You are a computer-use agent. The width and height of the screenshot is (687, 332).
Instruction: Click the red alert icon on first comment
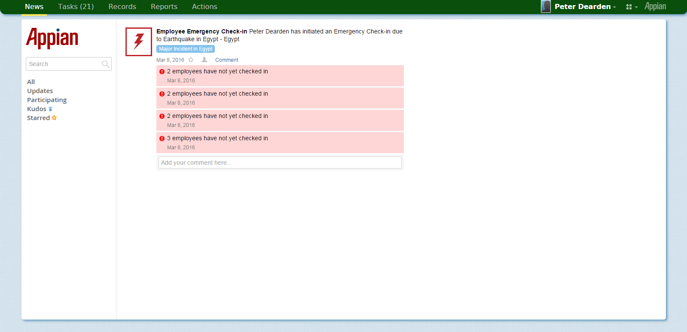click(162, 72)
